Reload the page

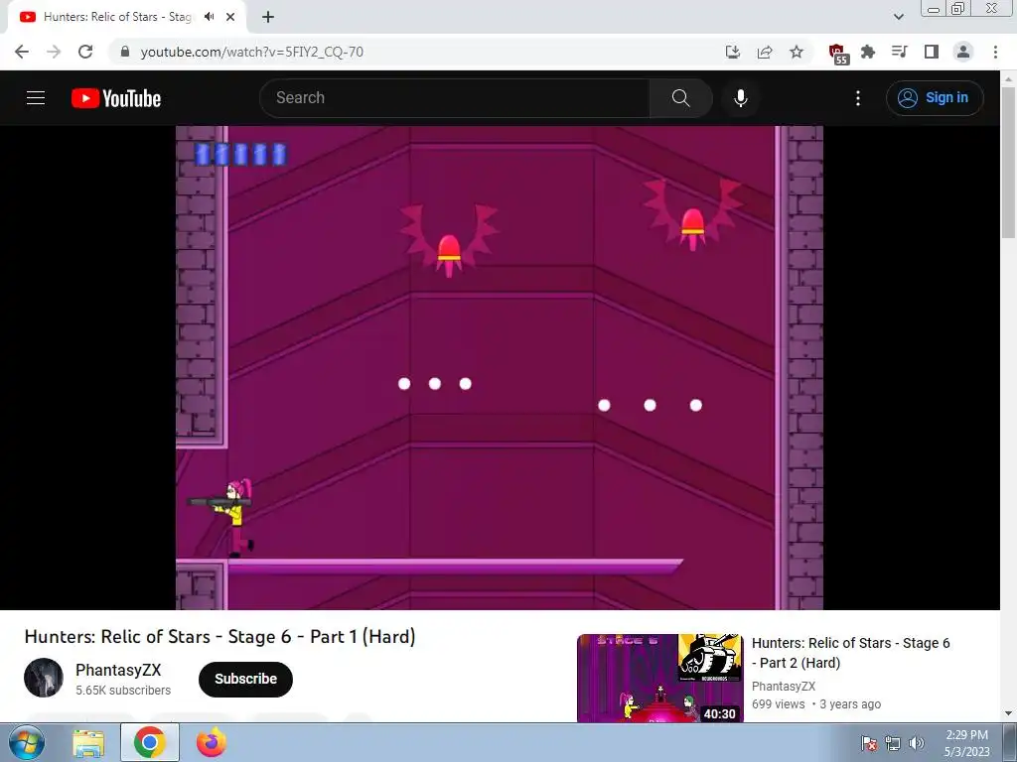click(x=85, y=52)
